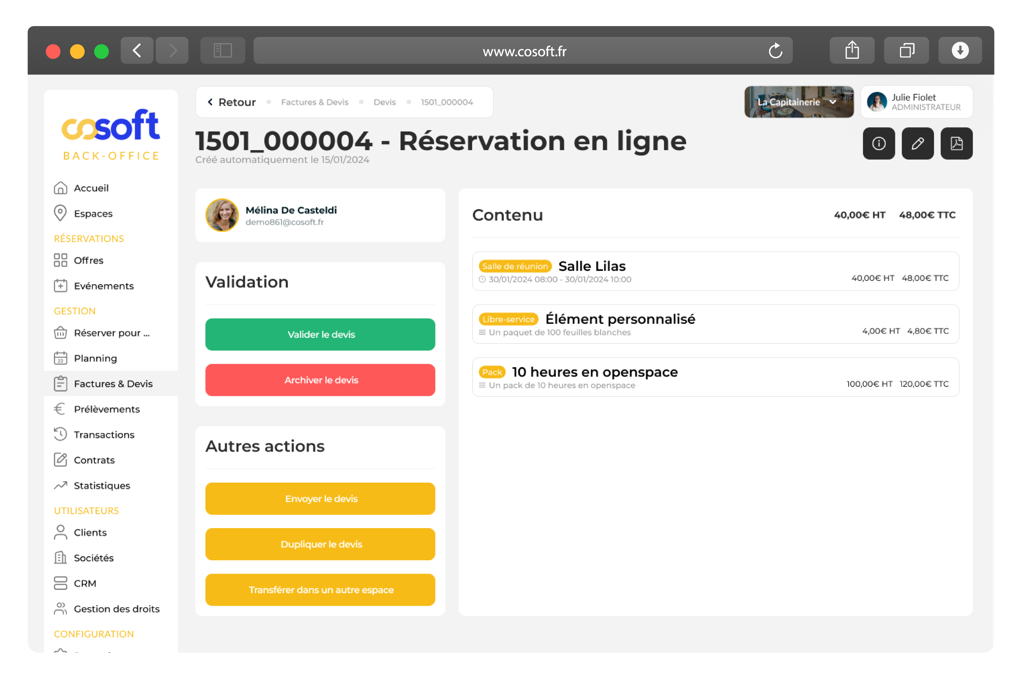This screenshot has width=1022, height=680.
Task: Open Gestion des droits sidebar entry
Action: [x=111, y=608]
